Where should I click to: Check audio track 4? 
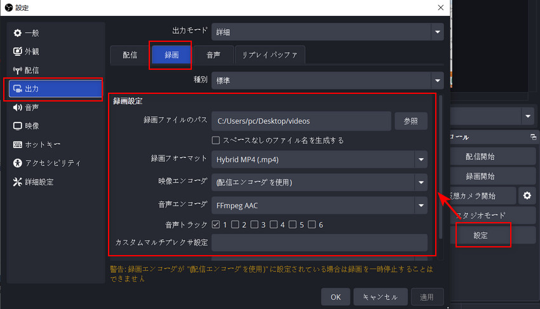click(x=273, y=225)
